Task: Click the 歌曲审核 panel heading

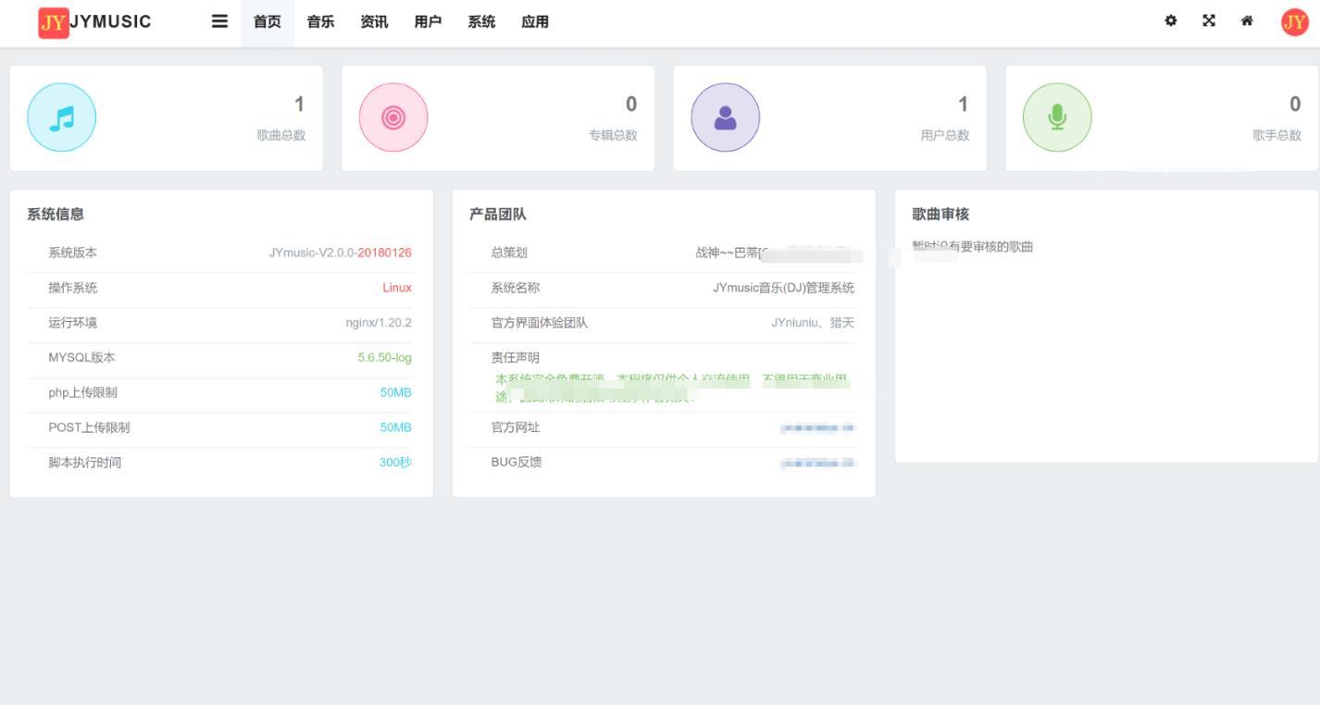Action: (x=941, y=214)
